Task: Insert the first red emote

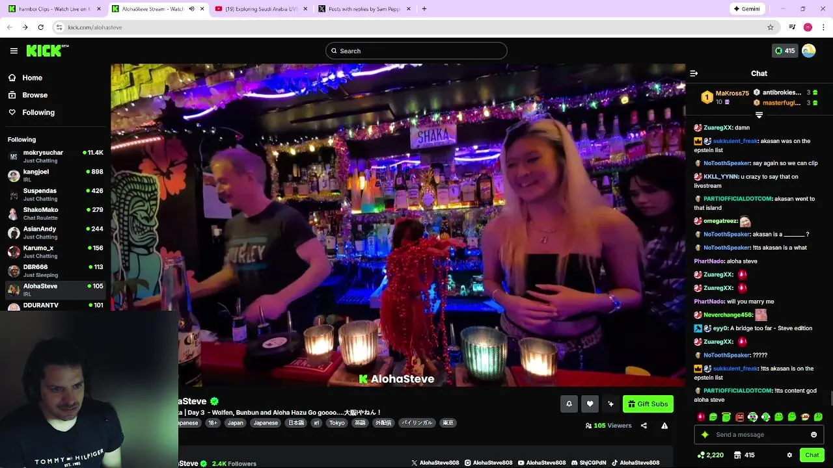Action: (x=700, y=417)
